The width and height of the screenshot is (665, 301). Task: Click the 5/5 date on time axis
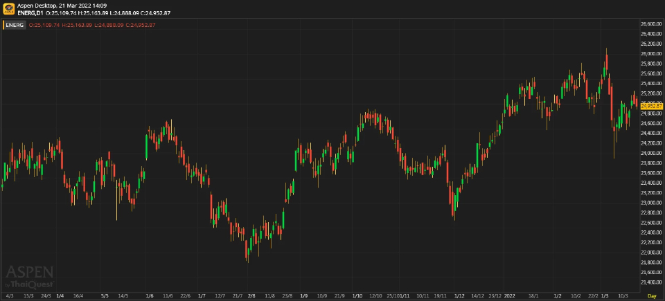(105, 295)
